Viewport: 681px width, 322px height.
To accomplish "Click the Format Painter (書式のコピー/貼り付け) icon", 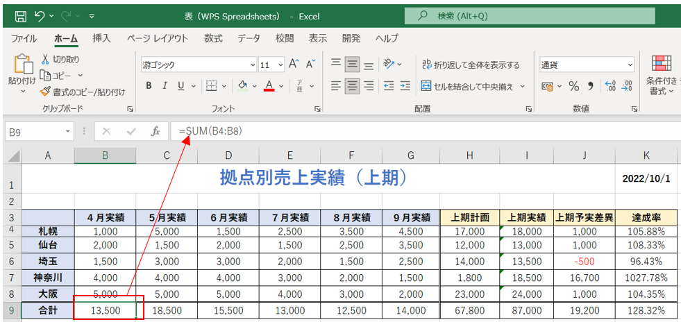I will click(46, 92).
